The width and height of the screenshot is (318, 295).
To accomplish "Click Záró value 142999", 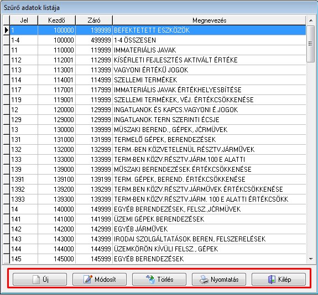I will click(94, 229).
